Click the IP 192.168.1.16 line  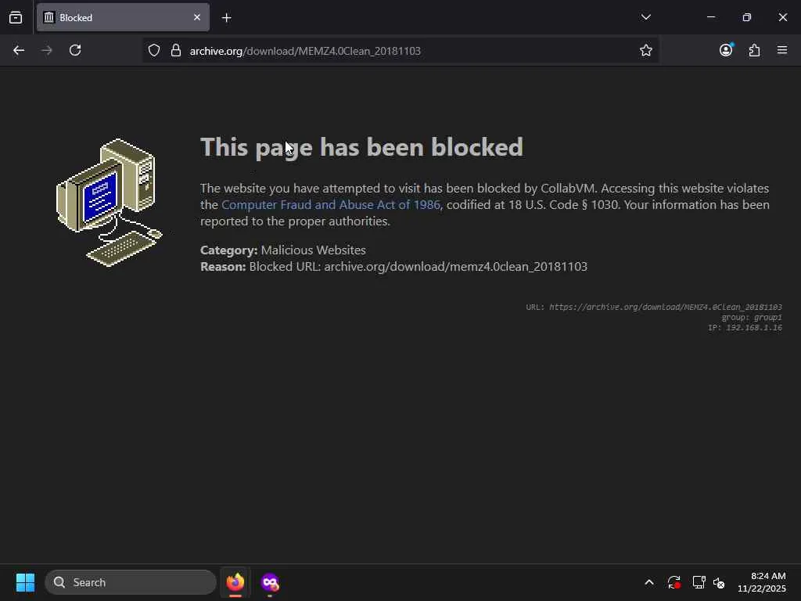click(745, 328)
